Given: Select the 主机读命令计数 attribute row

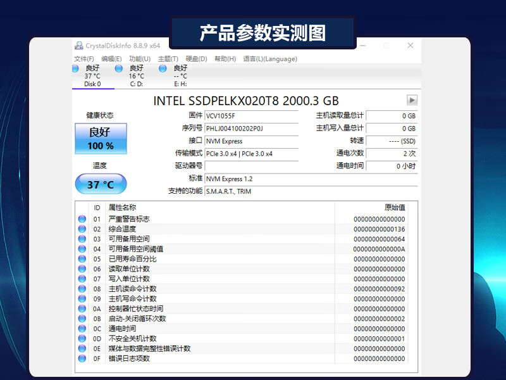Looking at the screenshot, I should [x=242, y=289].
